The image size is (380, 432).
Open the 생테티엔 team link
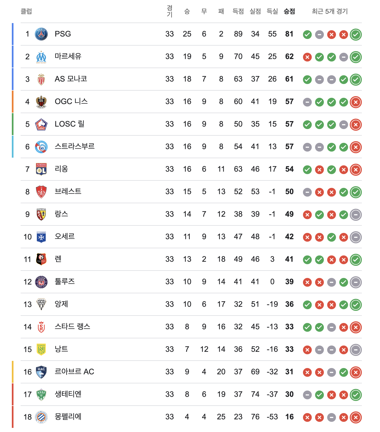(68, 394)
